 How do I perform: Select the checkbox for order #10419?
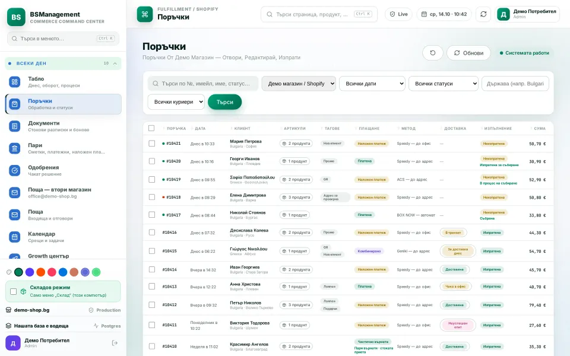pos(152,179)
